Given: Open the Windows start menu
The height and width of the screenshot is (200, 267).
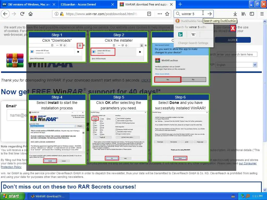Looking at the screenshot, I should coord(12,196).
